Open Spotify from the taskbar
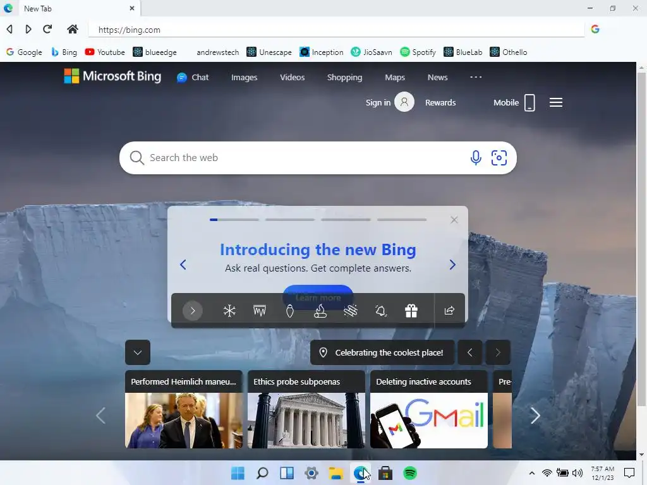This screenshot has height=485, width=647. (409, 474)
